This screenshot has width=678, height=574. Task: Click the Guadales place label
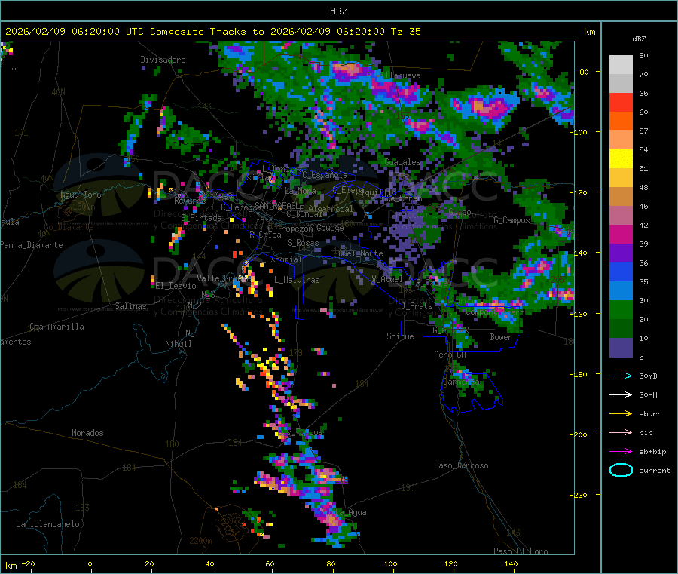402,162
